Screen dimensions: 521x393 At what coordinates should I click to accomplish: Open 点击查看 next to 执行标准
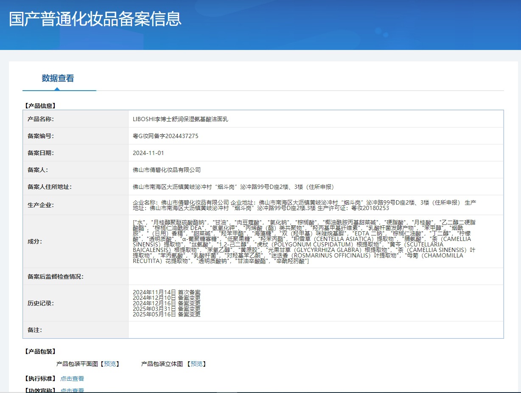click(x=72, y=379)
